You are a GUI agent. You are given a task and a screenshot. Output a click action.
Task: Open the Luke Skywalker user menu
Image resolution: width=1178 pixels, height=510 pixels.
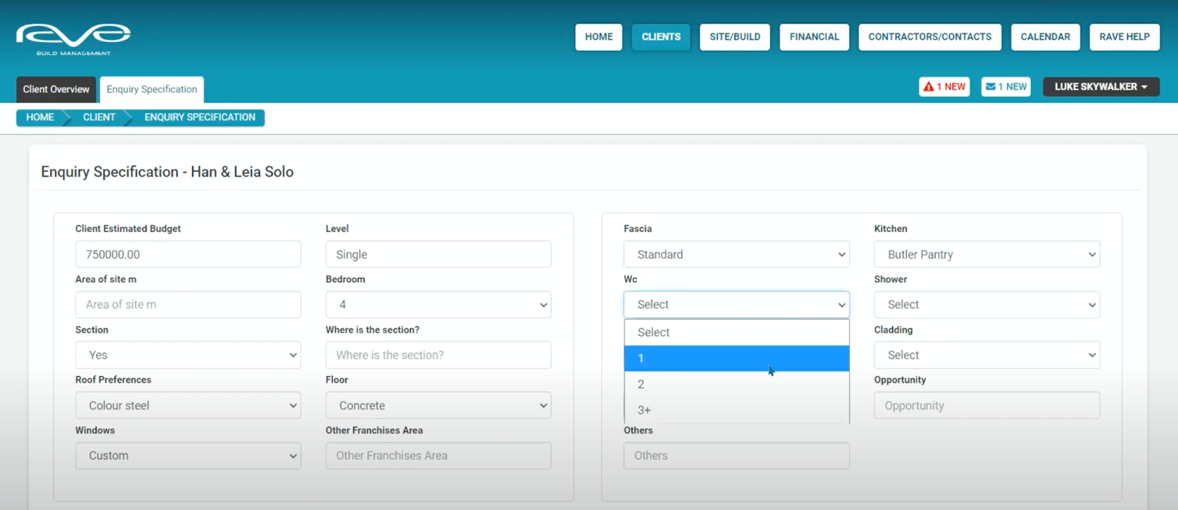point(1100,87)
